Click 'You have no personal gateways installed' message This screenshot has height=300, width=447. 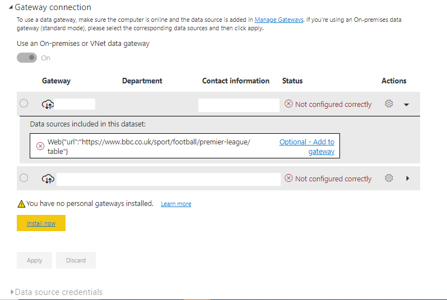(x=90, y=203)
